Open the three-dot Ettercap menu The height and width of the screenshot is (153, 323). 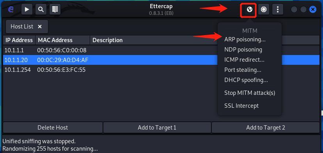tap(278, 9)
